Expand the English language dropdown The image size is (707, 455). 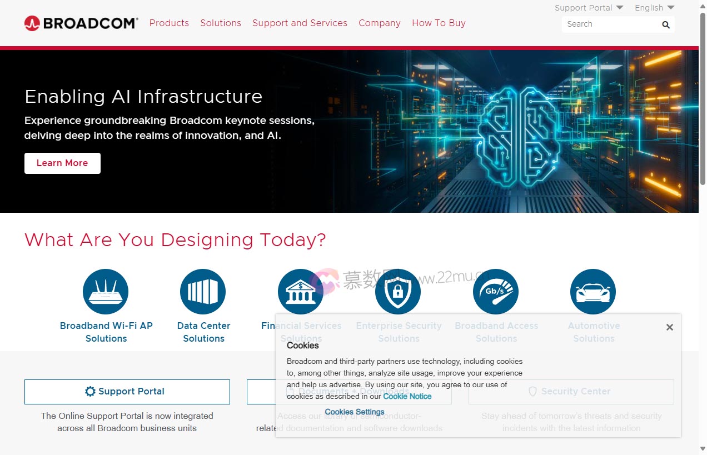(x=654, y=8)
